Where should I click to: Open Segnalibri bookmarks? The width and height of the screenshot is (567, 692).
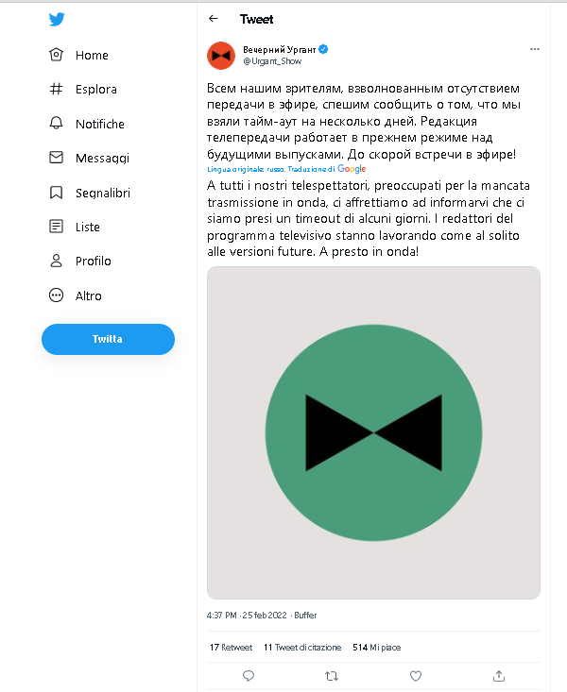tap(90, 193)
